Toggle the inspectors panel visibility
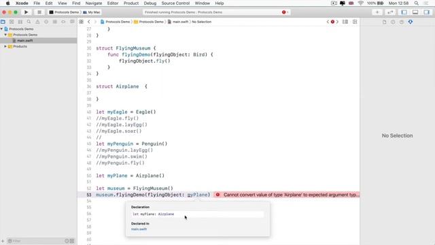 [x=427, y=12]
